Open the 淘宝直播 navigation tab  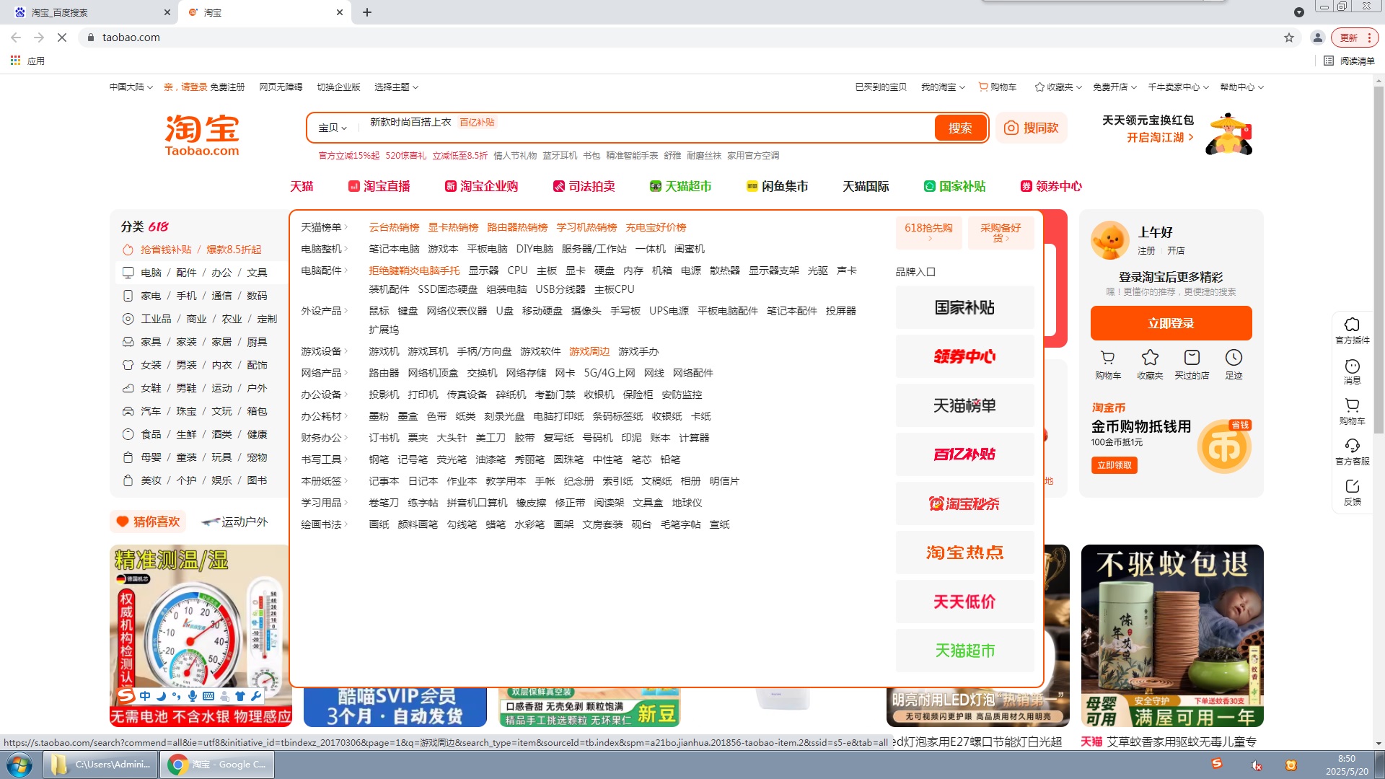point(379,186)
